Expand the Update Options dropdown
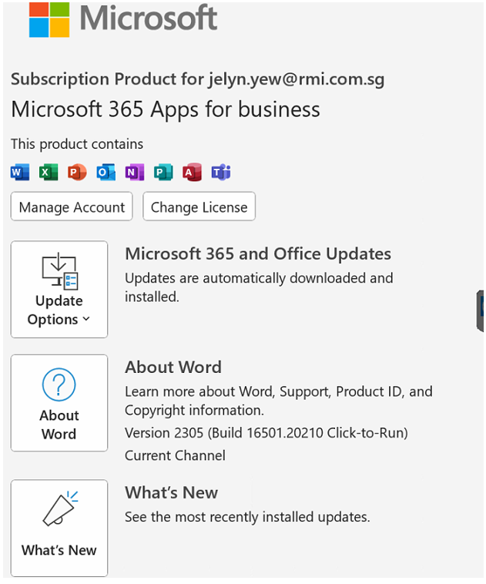Viewport: 486px width, 584px height. [59, 290]
